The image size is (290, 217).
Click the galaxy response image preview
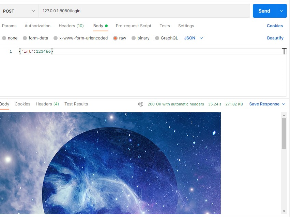click(110, 163)
